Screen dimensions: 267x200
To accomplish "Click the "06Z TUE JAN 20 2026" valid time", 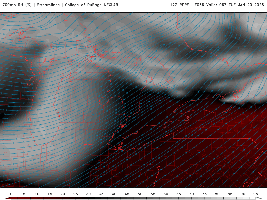I will [x=242, y=5].
